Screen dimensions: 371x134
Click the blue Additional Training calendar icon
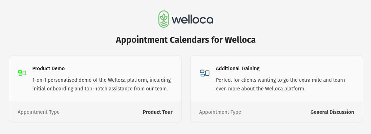[205, 73]
